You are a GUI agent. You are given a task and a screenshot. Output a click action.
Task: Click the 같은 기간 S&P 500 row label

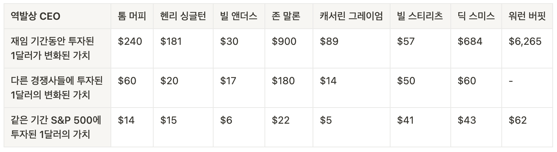point(57,127)
